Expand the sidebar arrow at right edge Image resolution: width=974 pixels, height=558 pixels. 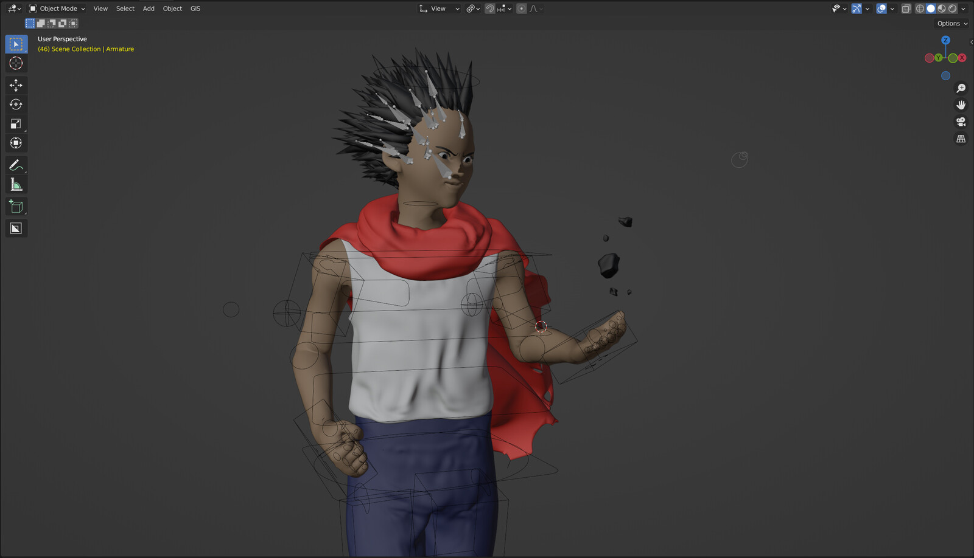click(x=971, y=42)
